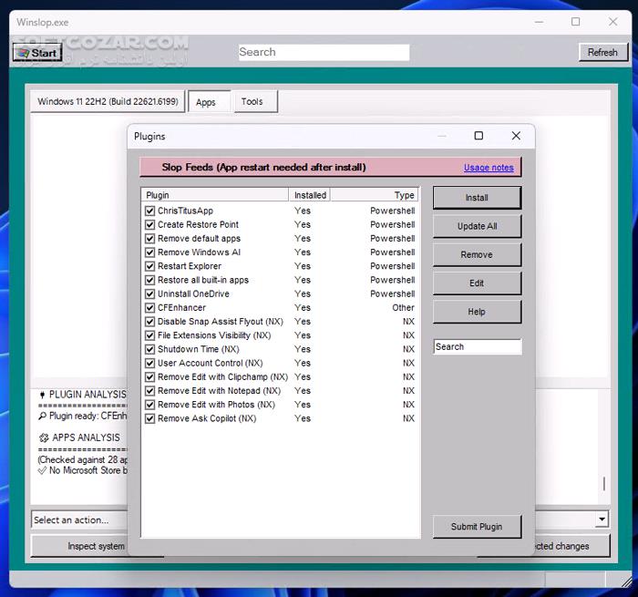Toggle the Remove Windows AI checkbox

click(150, 252)
